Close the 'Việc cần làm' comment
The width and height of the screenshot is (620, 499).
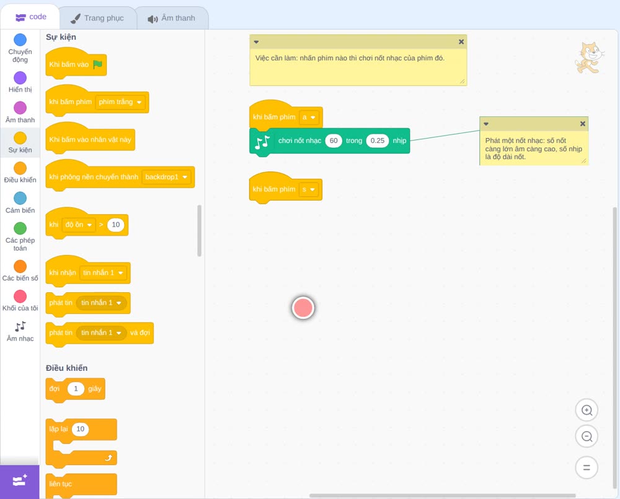(x=461, y=42)
